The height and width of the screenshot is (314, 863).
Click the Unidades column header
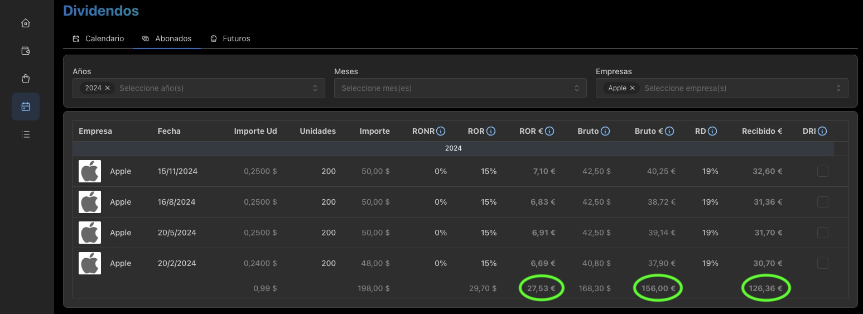point(318,131)
